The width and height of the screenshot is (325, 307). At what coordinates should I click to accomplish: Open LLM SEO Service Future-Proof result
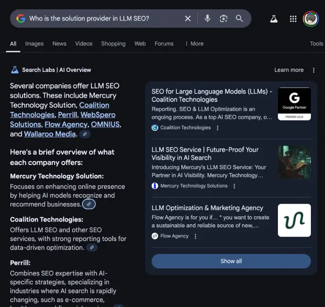pos(205,153)
